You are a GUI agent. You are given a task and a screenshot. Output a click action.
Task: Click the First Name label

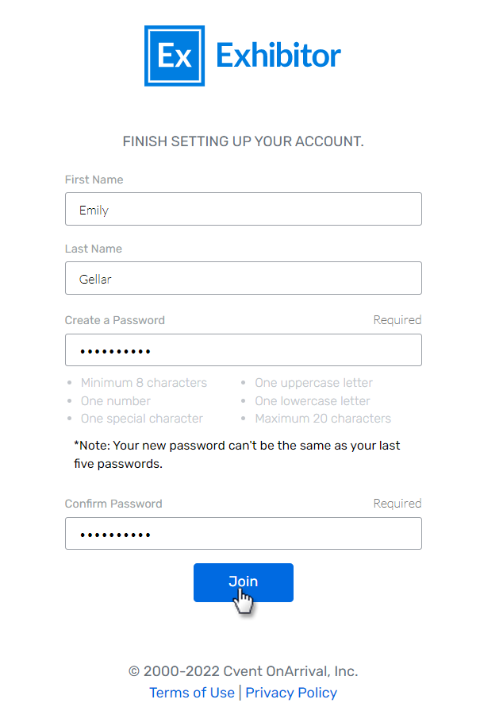(94, 180)
